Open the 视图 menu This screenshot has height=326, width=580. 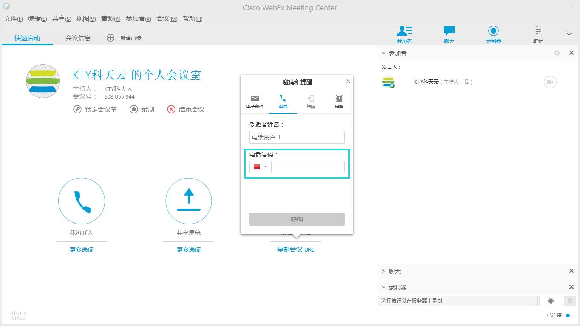[x=86, y=19]
